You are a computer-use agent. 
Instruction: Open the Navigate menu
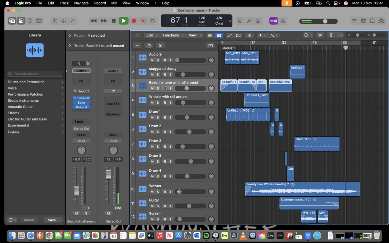pyautogui.click(x=81, y=3)
